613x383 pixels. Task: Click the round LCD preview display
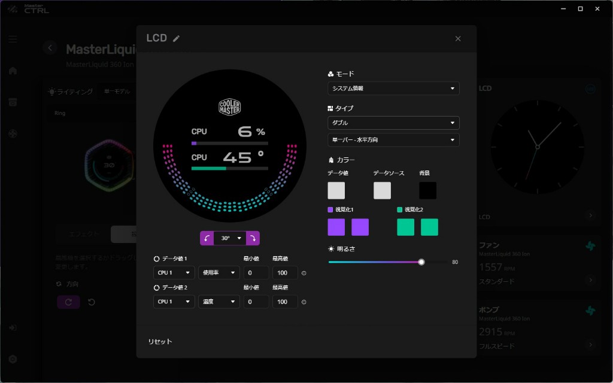coord(230,146)
